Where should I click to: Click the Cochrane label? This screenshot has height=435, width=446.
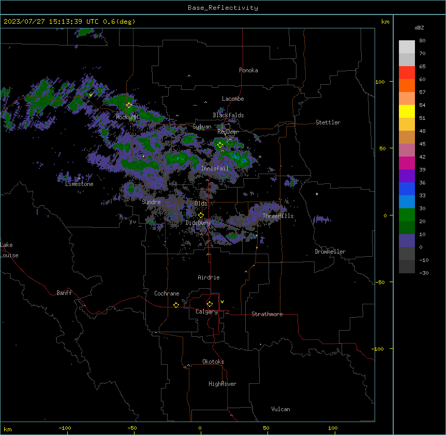click(167, 293)
